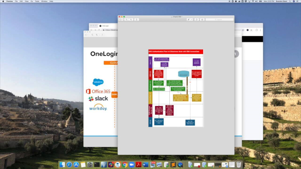Click zoom in in Oracle IAM Preview toolbar

point(131,20)
